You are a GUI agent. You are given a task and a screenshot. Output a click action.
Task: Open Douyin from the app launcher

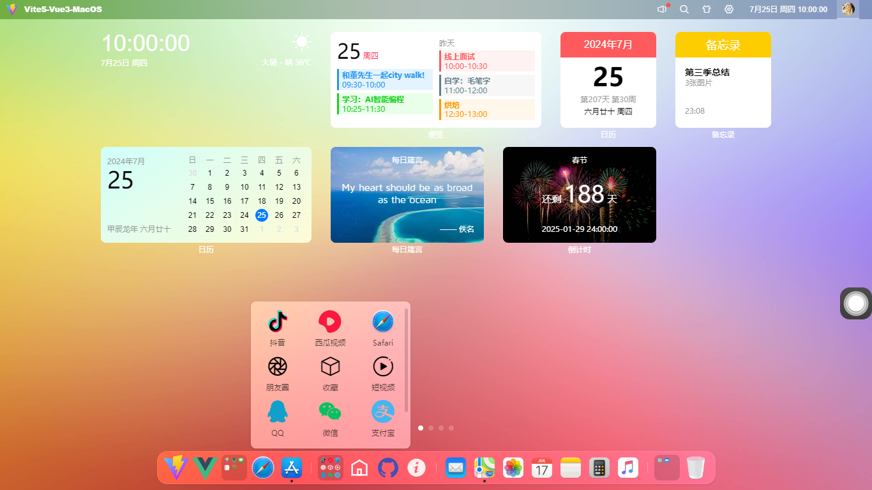pos(278,321)
